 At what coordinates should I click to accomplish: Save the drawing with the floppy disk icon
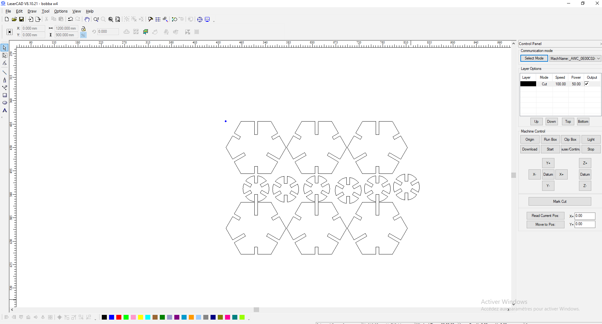coord(21,19)
